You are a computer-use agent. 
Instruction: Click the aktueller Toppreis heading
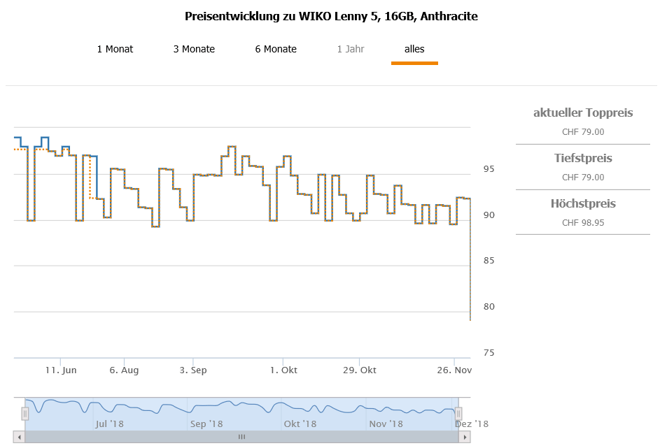click(x=583, y=113)
